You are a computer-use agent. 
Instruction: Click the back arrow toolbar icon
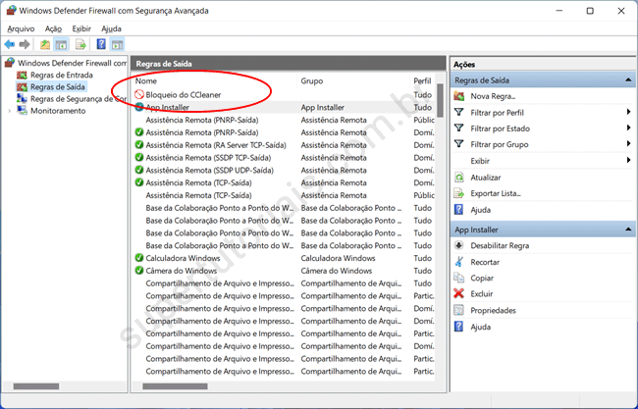point(10,45)
